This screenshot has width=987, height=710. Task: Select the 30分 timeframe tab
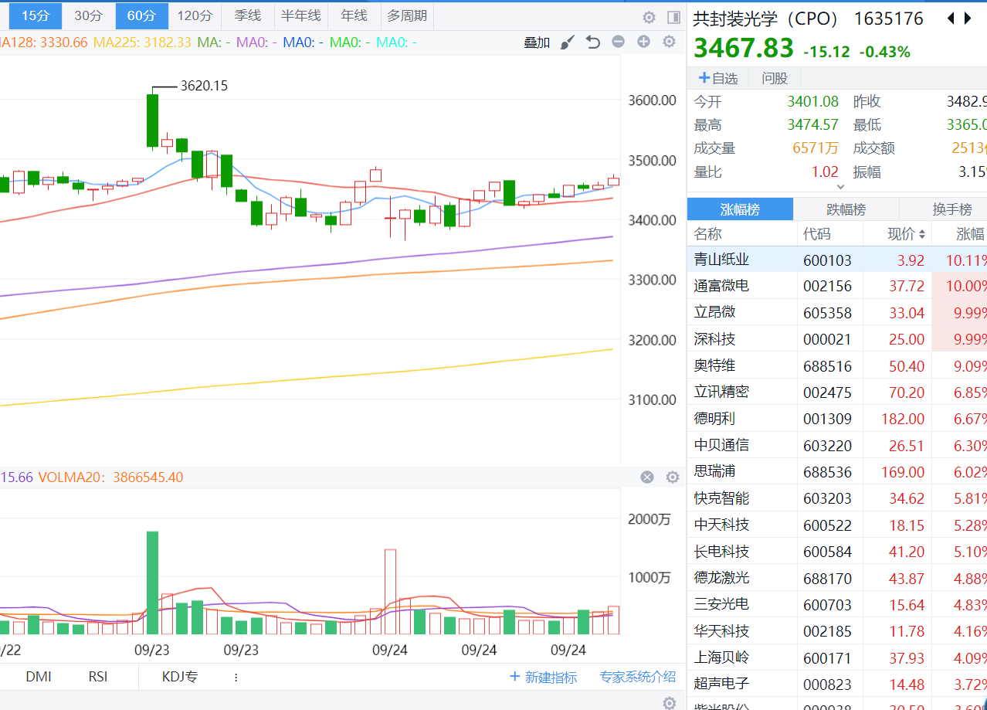point(88,15)
